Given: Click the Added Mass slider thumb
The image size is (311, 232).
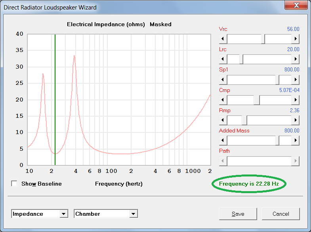Looking at the screenshot, I should click(277, 140).
